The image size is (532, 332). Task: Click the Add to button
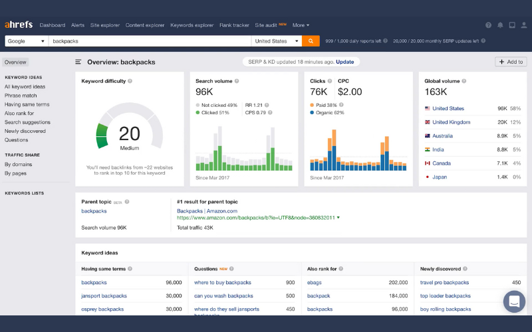tap(511, 62)
